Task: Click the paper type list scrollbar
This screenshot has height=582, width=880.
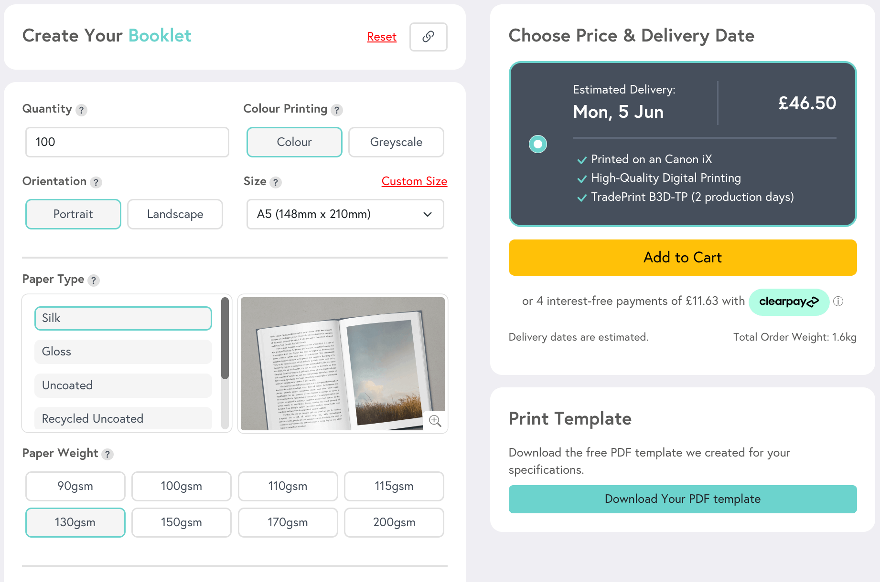Action: (x=225, y=339)
